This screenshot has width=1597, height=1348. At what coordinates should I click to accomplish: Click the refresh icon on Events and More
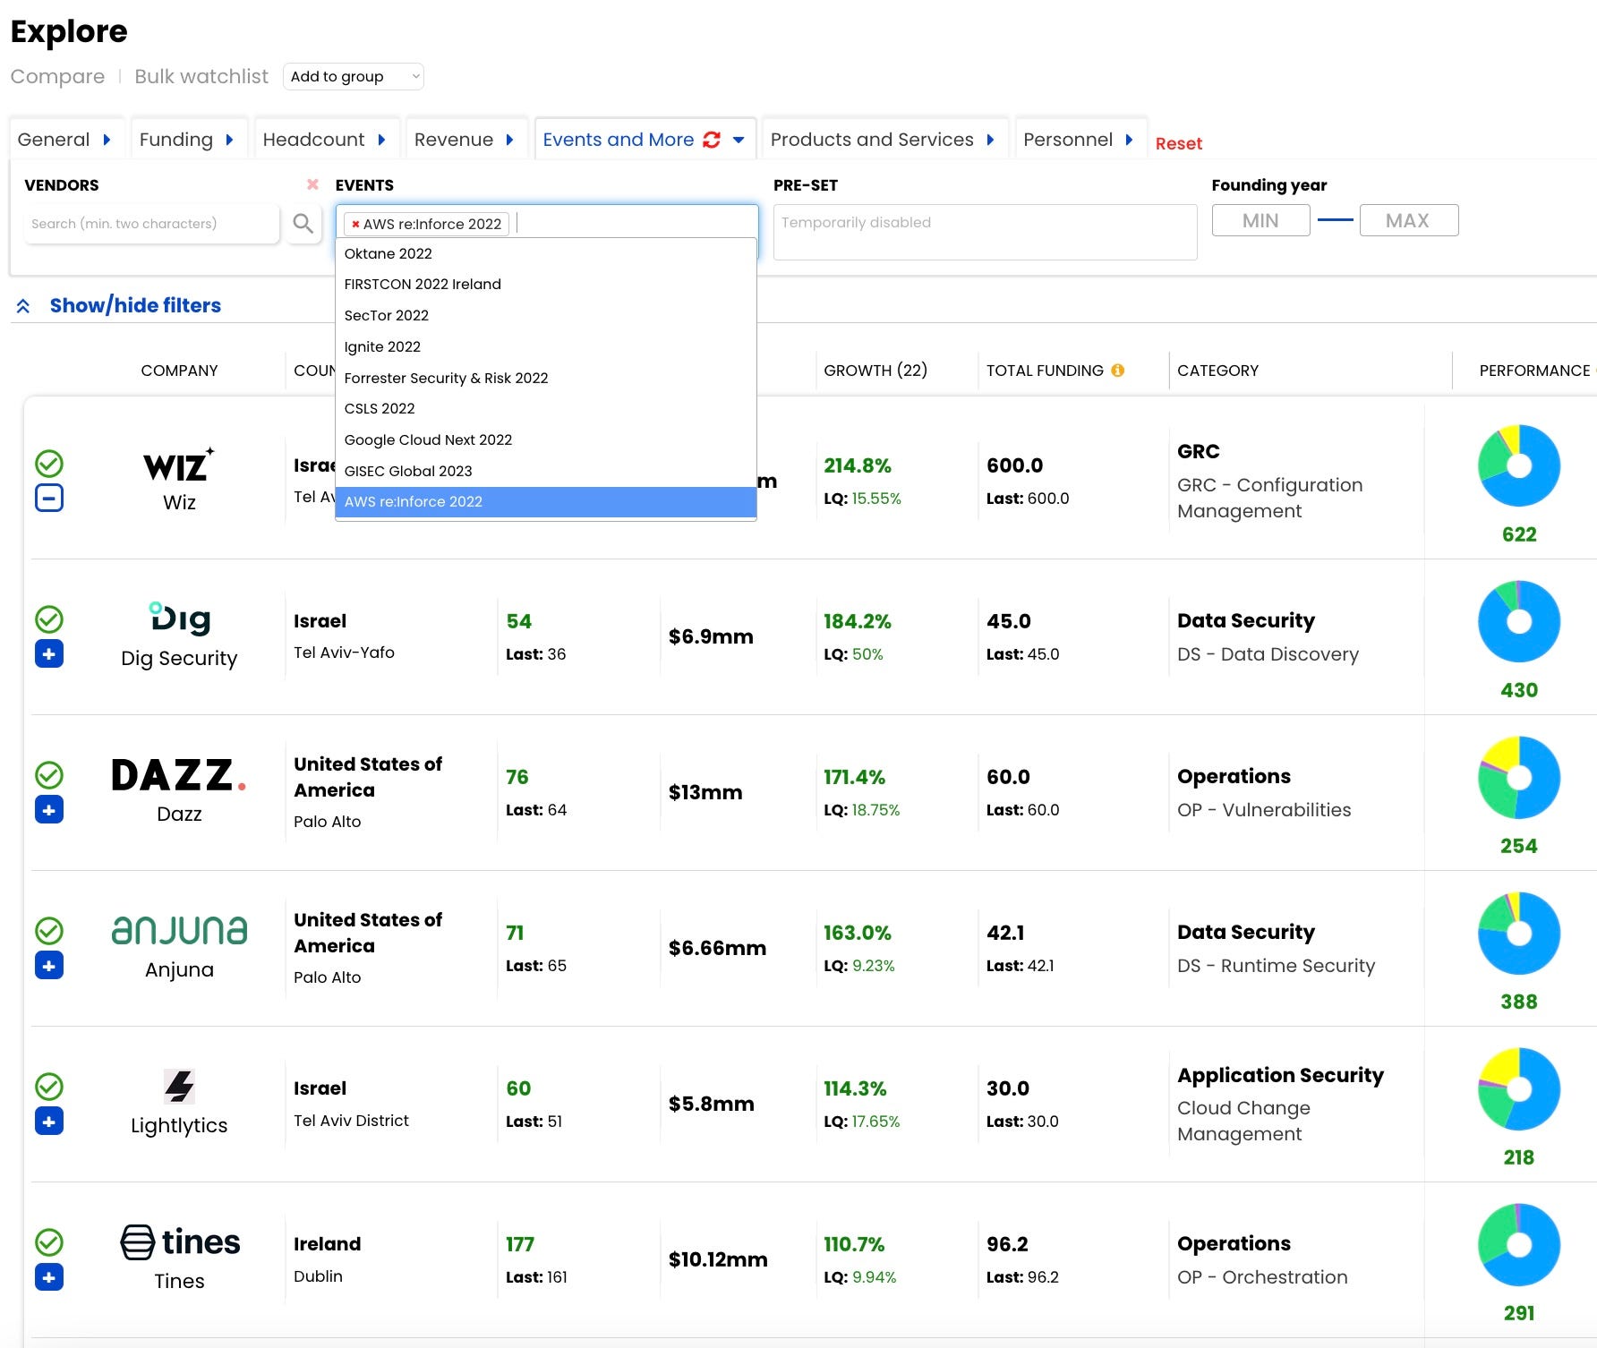(712, 140)
